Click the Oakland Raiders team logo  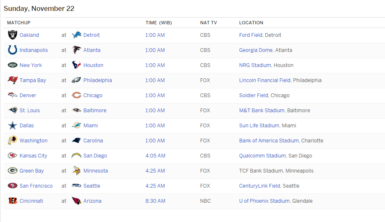coord(13,35)
